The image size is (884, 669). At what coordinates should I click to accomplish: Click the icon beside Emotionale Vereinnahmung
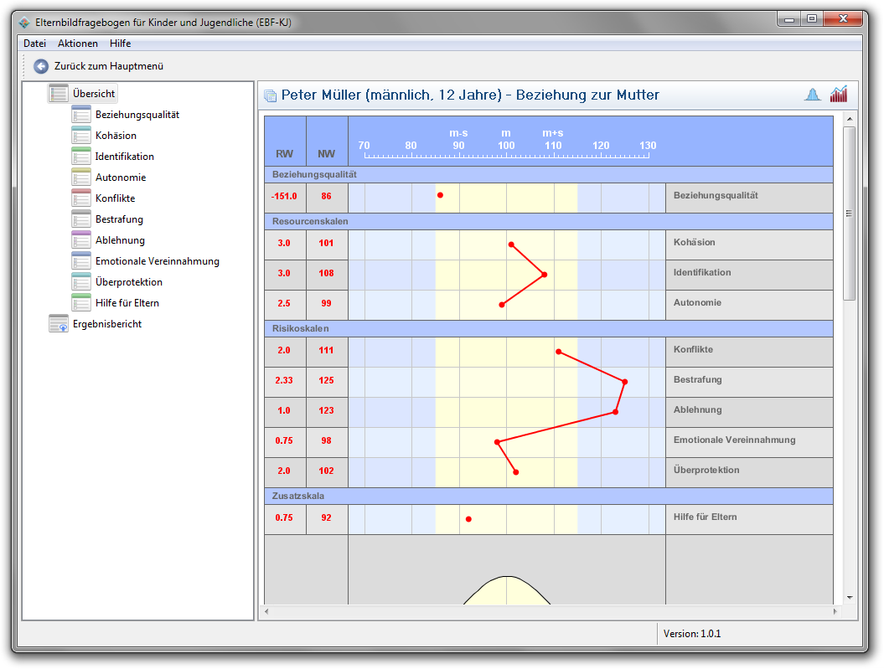click(81, 260)
